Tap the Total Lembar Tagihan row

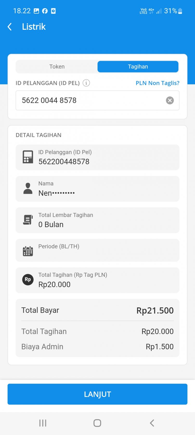click(97, 220)
